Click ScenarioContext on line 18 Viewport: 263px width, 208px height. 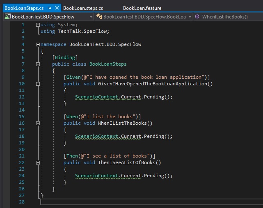click(x=96, y=136)
